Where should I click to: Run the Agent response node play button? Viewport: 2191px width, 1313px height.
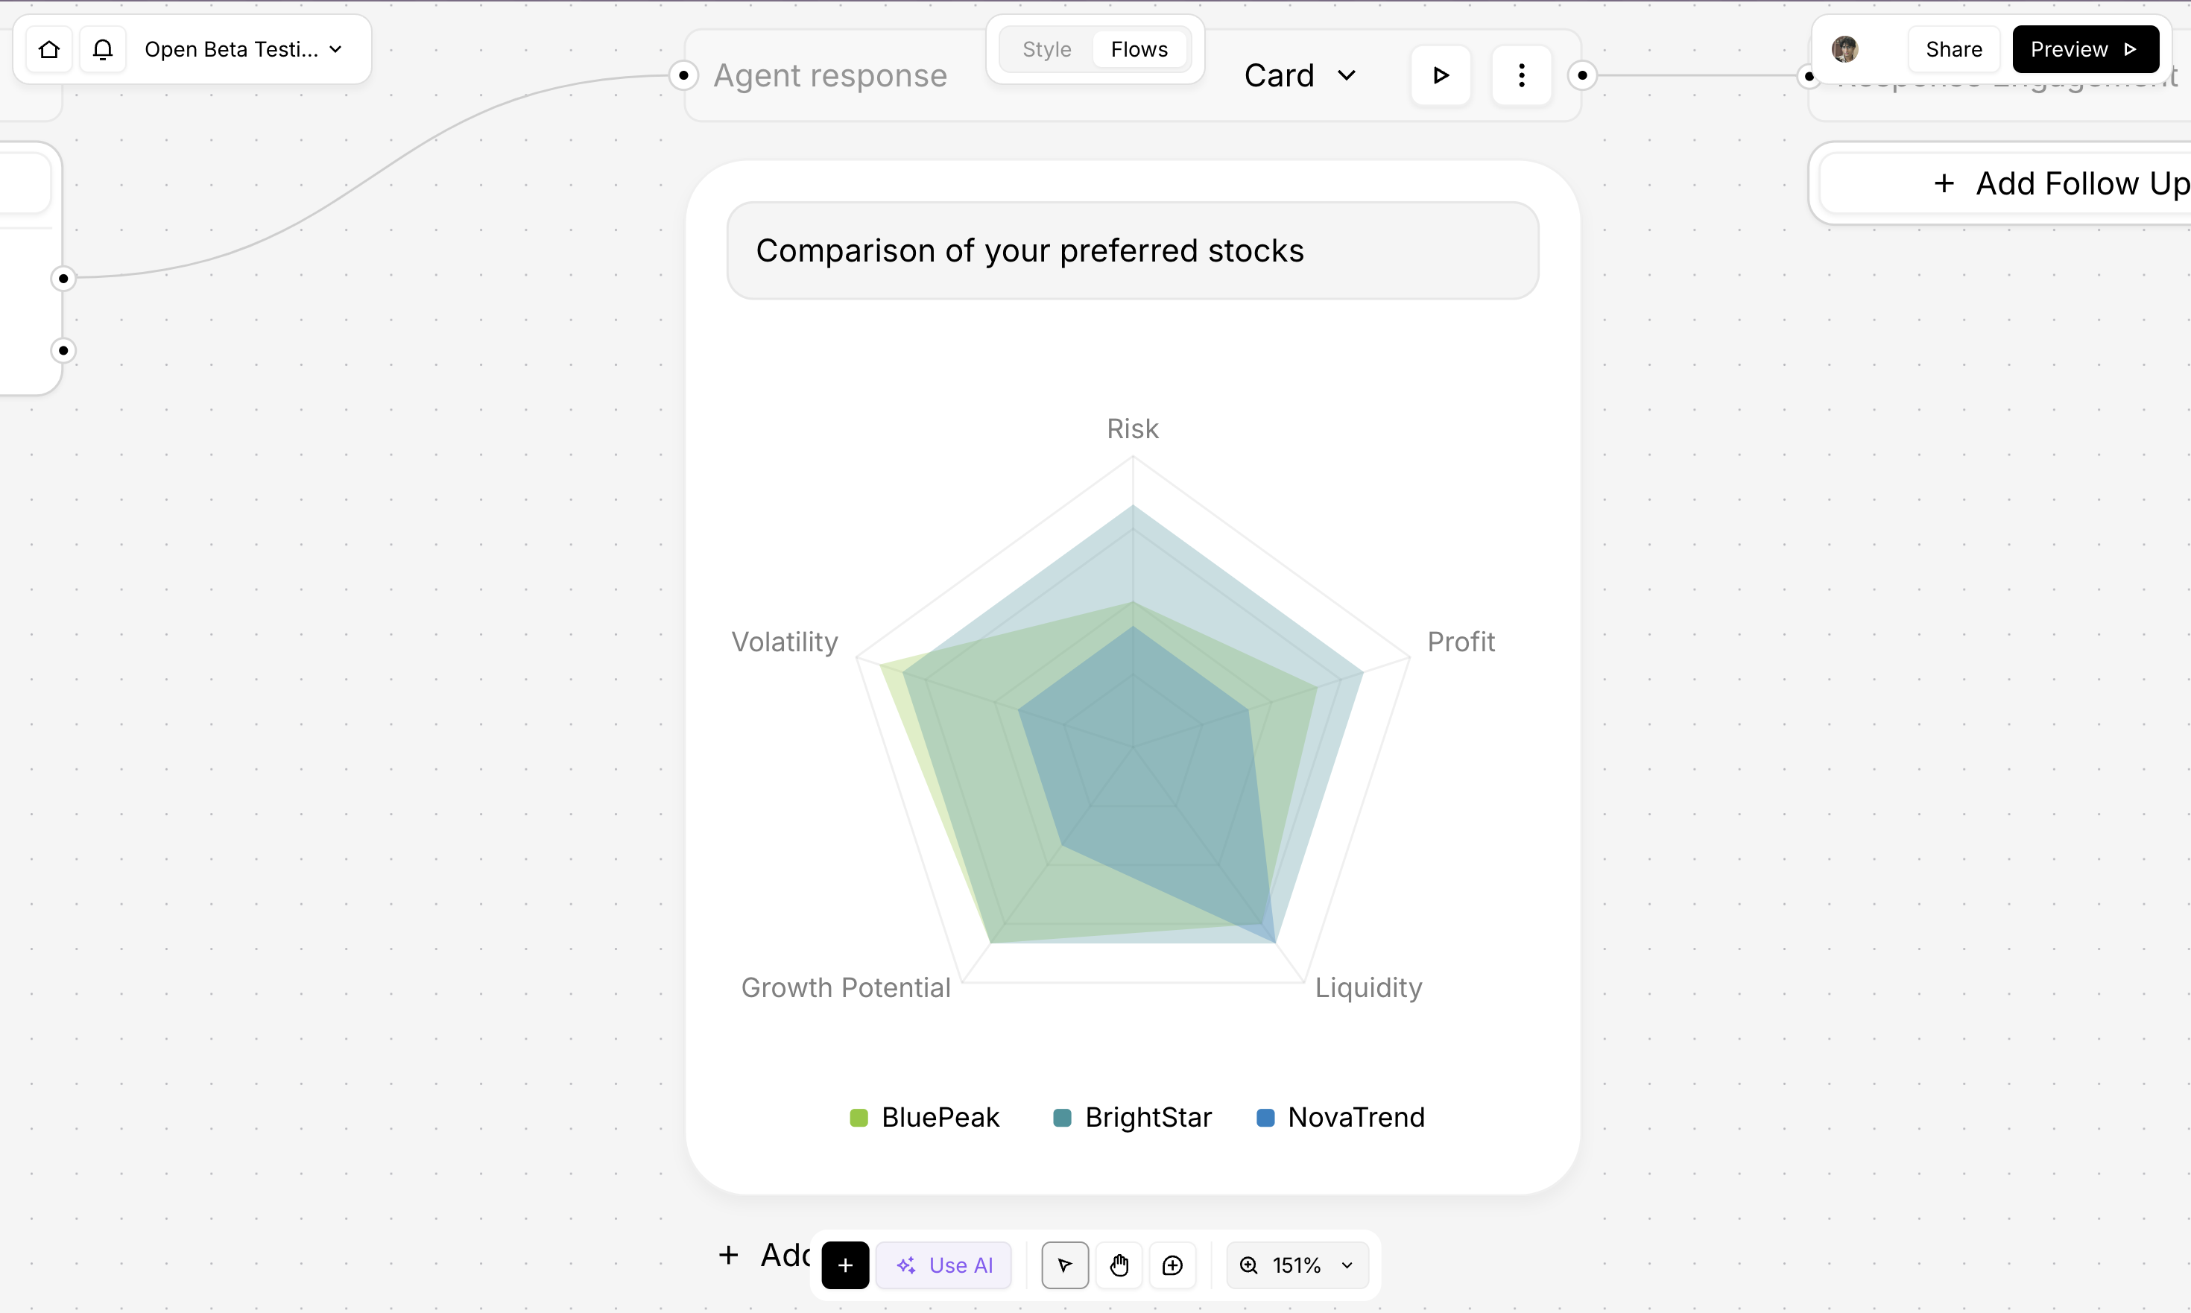tap(1441, 76)
